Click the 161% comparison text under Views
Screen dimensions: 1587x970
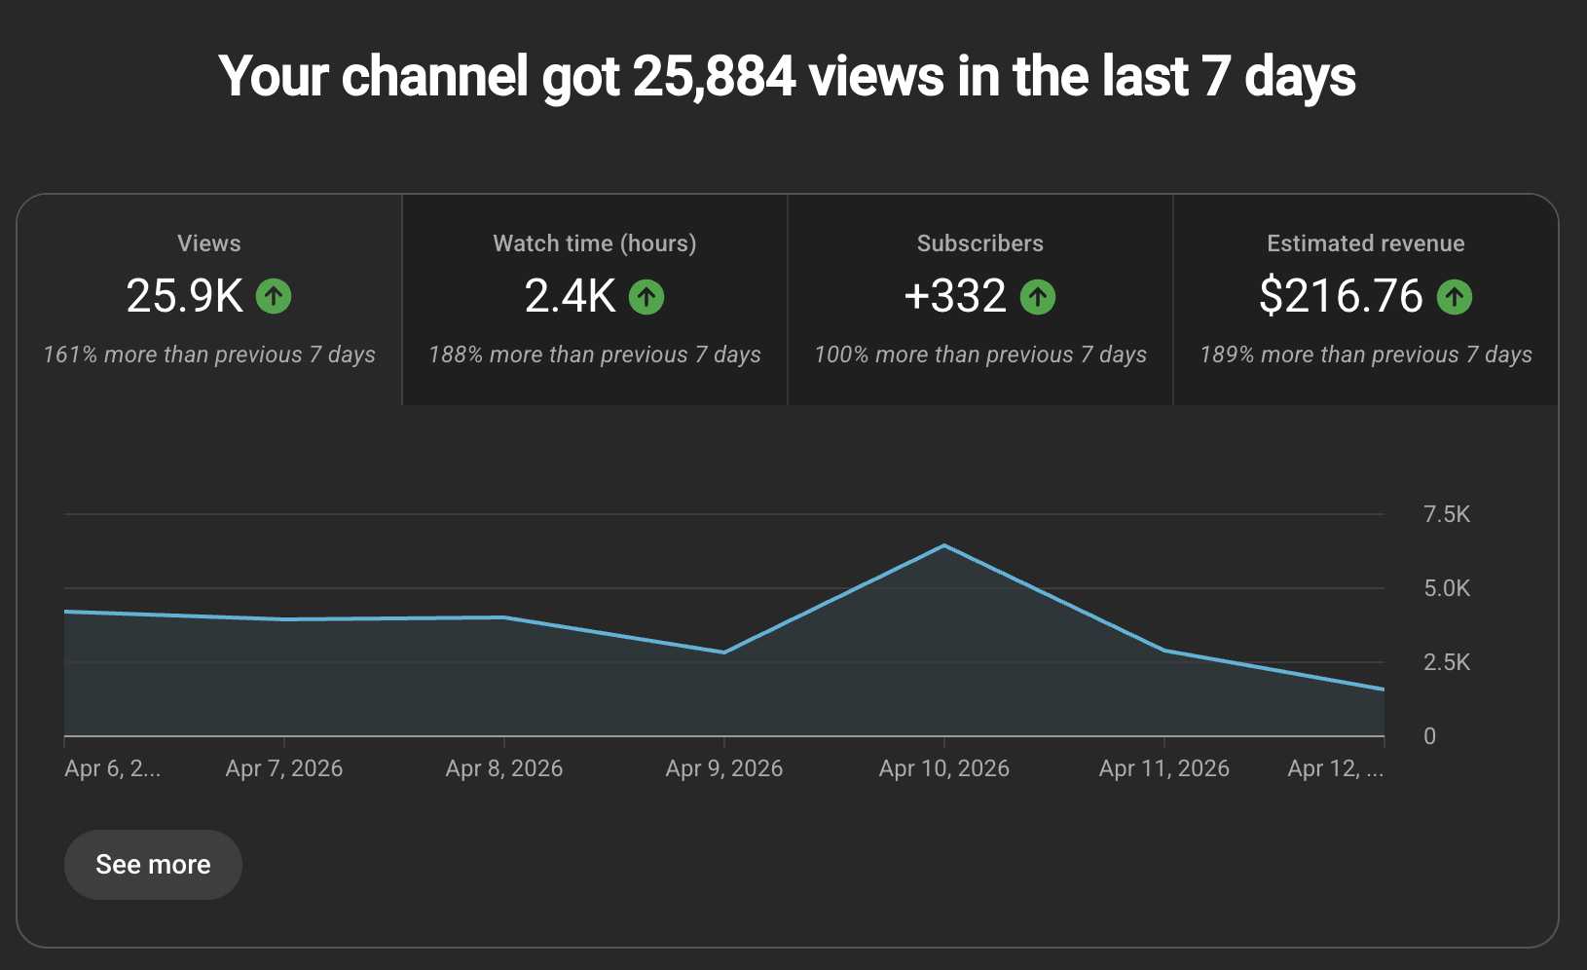pos(208,354)
